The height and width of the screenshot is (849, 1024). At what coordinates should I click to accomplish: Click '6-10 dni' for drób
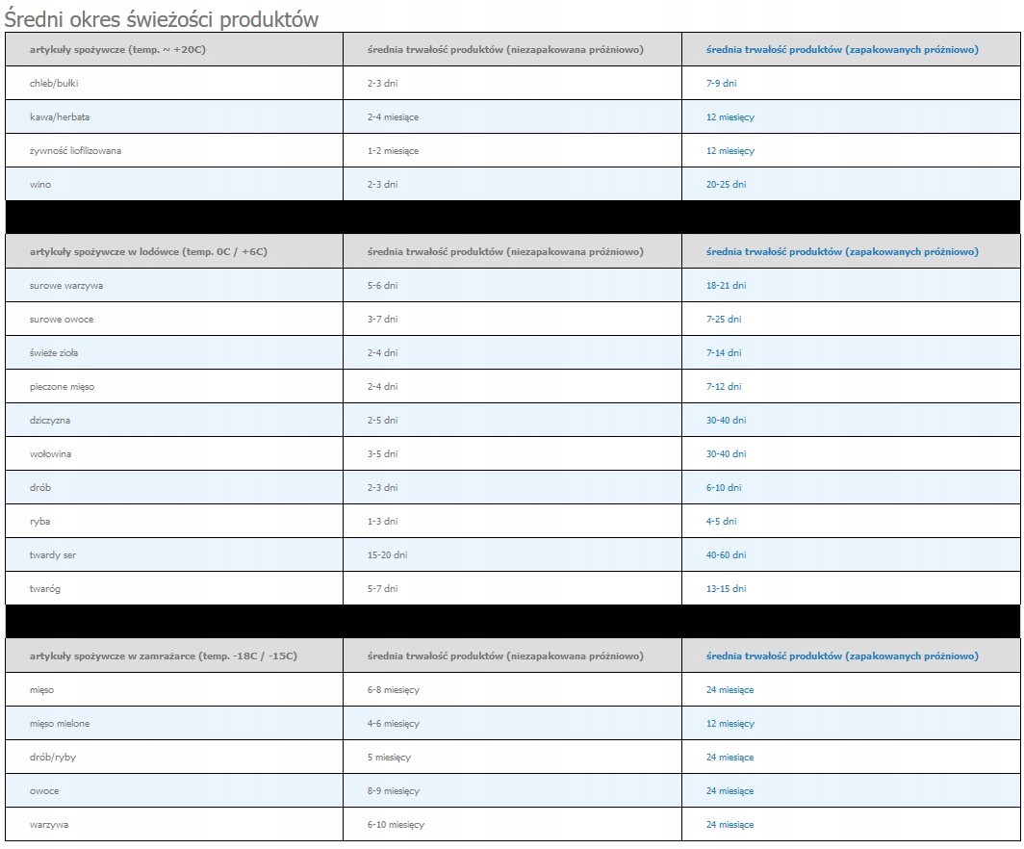(724, 487)
